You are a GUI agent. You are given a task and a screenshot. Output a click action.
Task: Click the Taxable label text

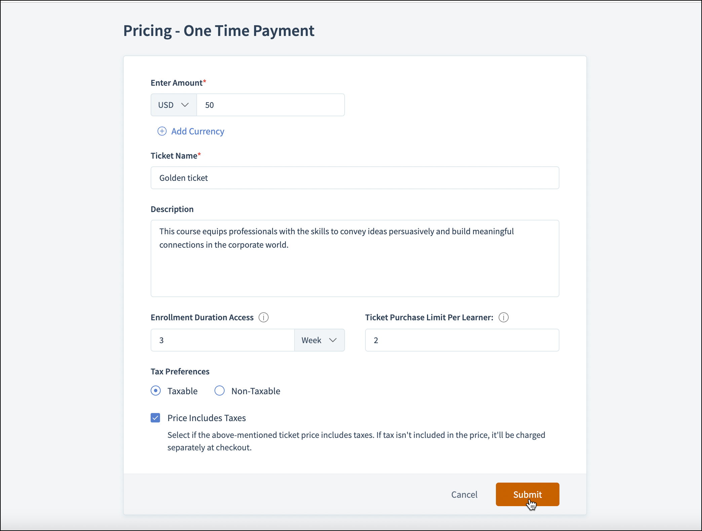coord(182,391)
